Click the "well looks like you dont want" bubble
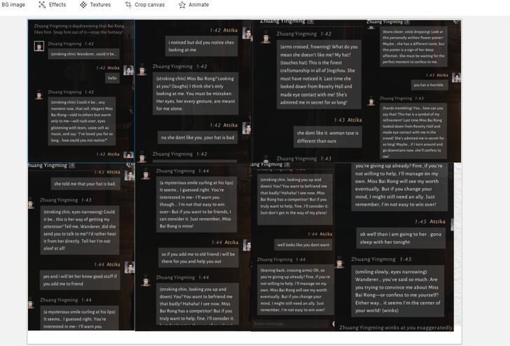The width and height of the screenshot is (510, 346). coord(303,245)
